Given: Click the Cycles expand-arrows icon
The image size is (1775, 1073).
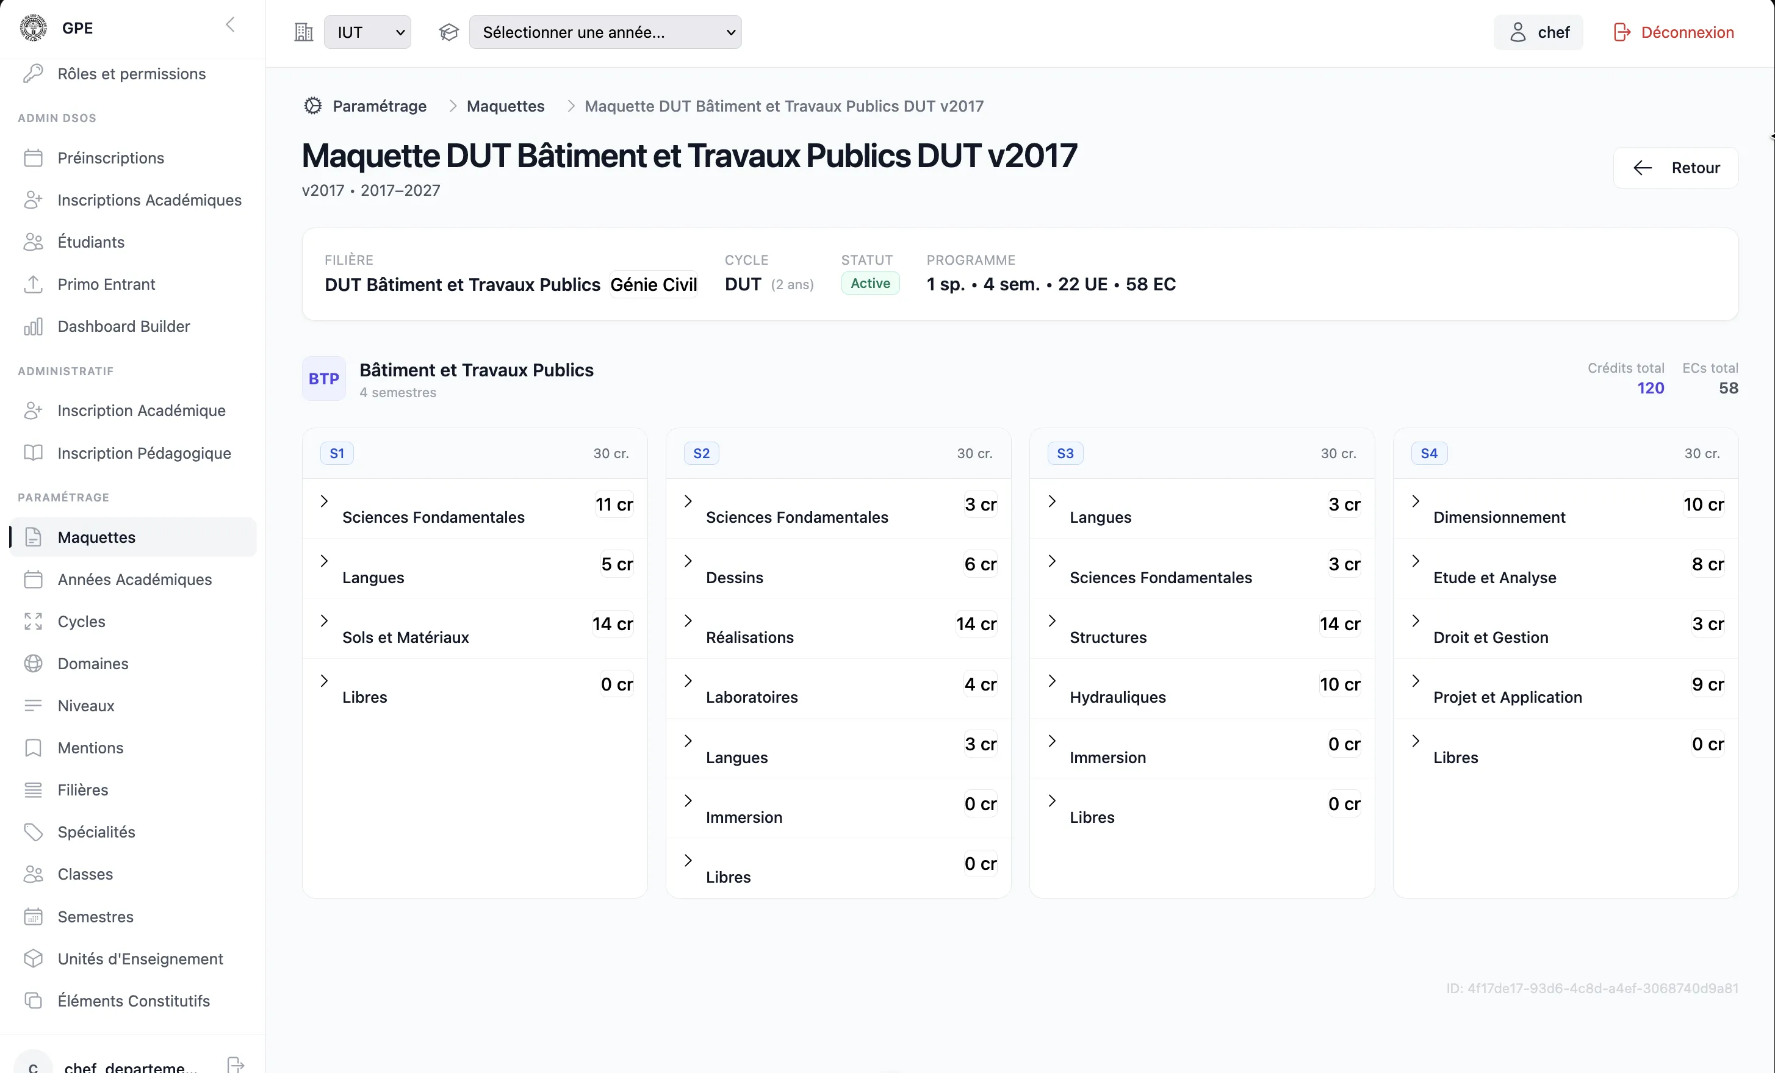Looking at the screenshot, I should (x=33, y=622).
